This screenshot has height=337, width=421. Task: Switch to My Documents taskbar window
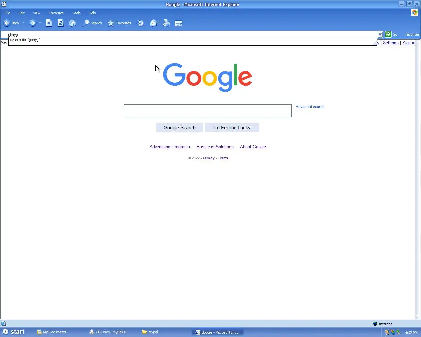tap(52, 332)
